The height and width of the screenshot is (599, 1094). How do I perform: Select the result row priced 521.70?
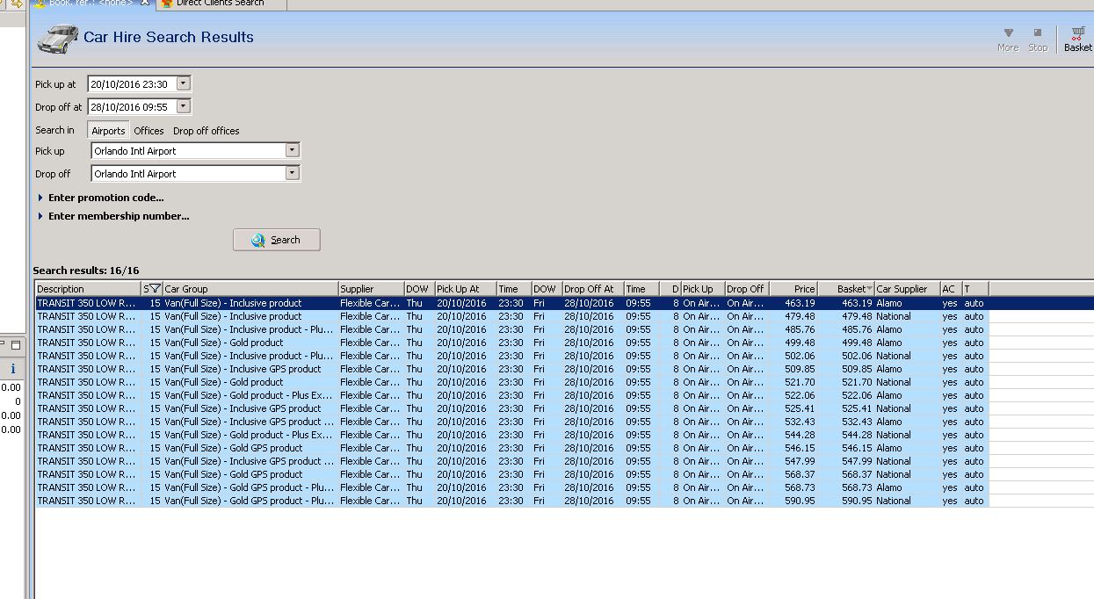coord(511,382)
